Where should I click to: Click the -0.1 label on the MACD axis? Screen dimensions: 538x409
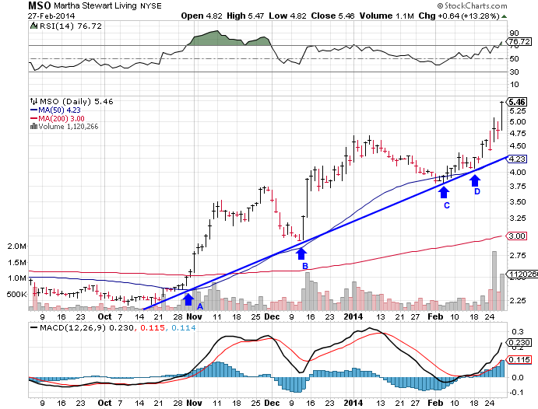[517, 393]
